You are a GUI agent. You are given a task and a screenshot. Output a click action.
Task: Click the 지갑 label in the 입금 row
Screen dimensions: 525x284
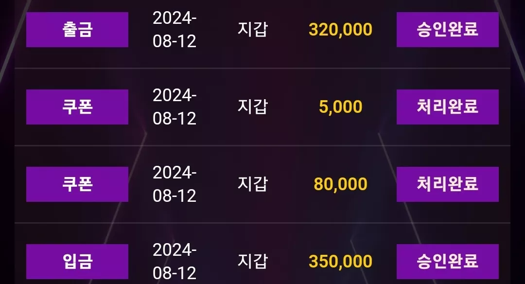pos(253,261)
